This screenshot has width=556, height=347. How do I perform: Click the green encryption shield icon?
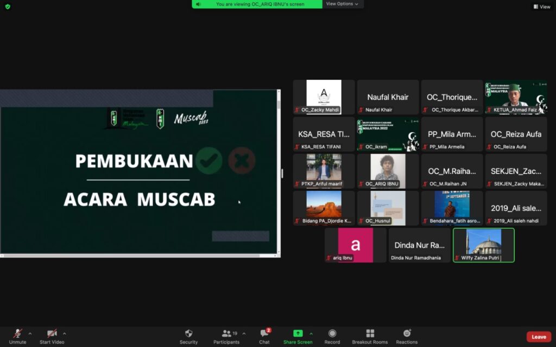tap(8, 7)
